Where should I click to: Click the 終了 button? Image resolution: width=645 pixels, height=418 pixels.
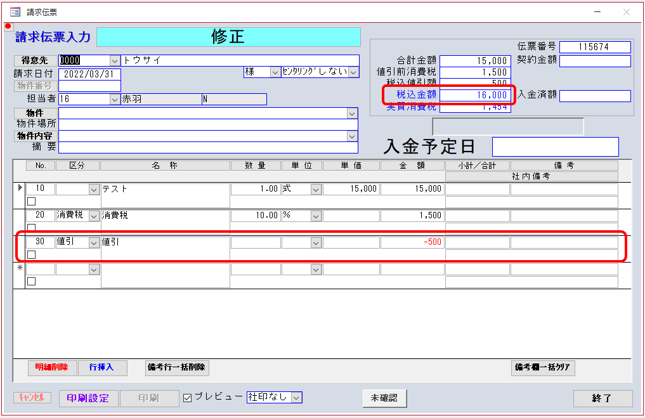coord(603,398)
